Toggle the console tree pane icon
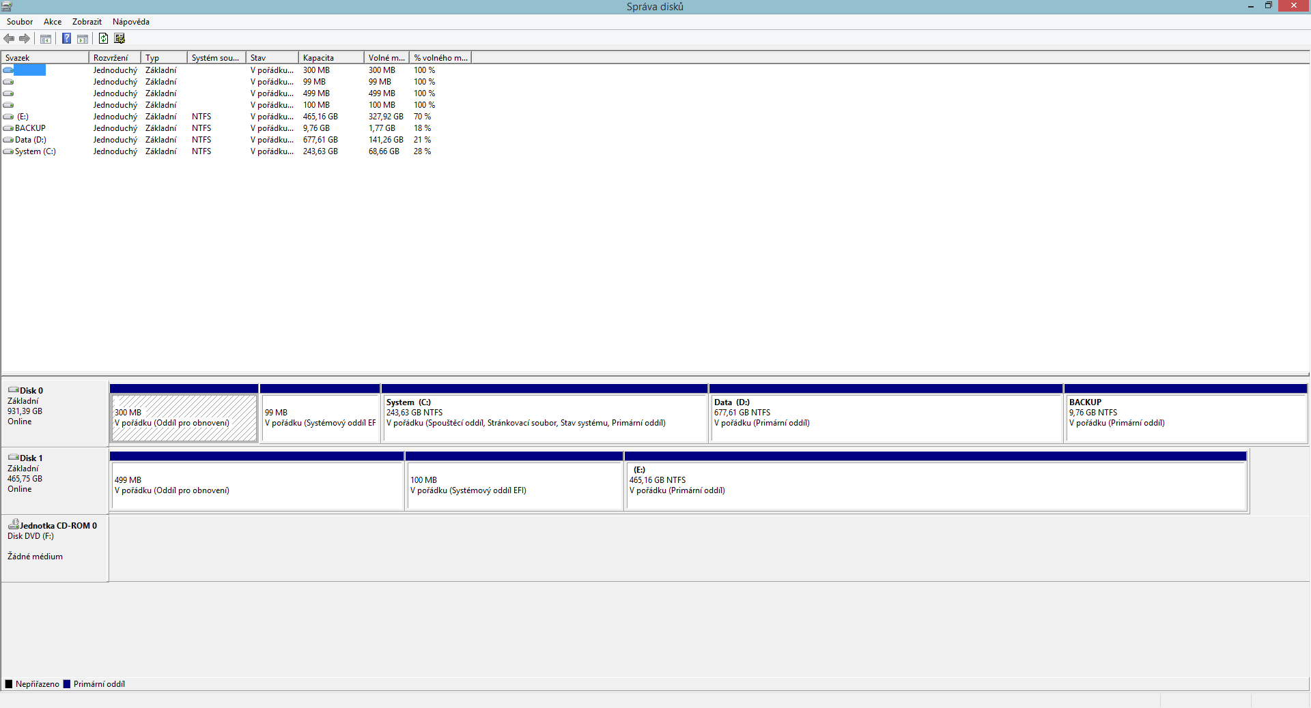This screenshot has height=708, width=1311. click(x=46, y=39)
